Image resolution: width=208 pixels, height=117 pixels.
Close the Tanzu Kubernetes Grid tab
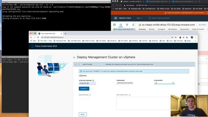[x=61, y=33]
